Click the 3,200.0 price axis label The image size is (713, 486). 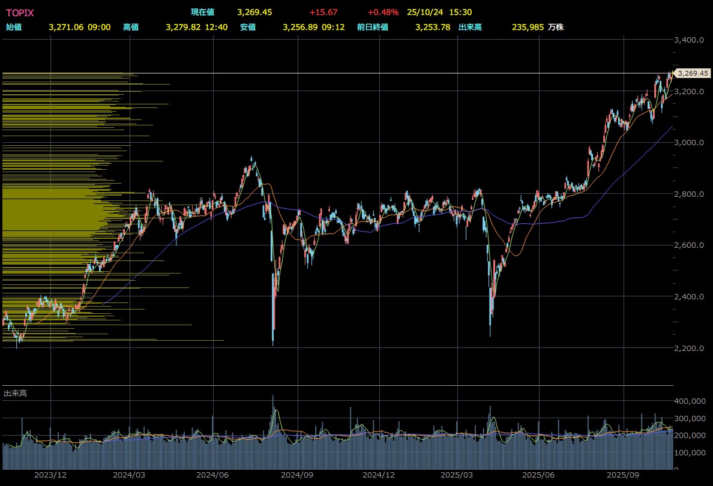(688, 91)
